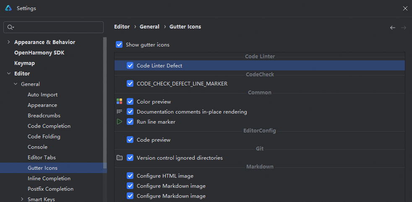Image resolution: width=412 pixels, height=202 pixels.
Task: Click the forward navigation arrow
Action: pyautogui.click(x=404, y=28)
